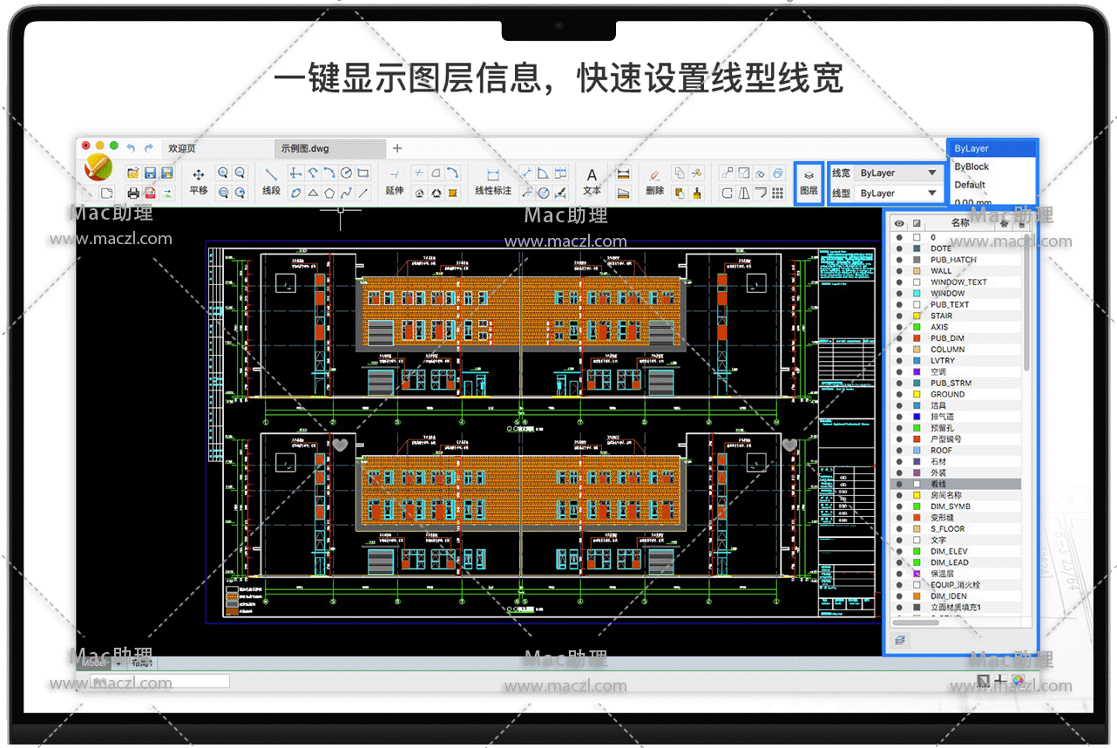Click the AXIS layer green color swatch
This screenshot has width=1117, height=748.
coord(917,327)
